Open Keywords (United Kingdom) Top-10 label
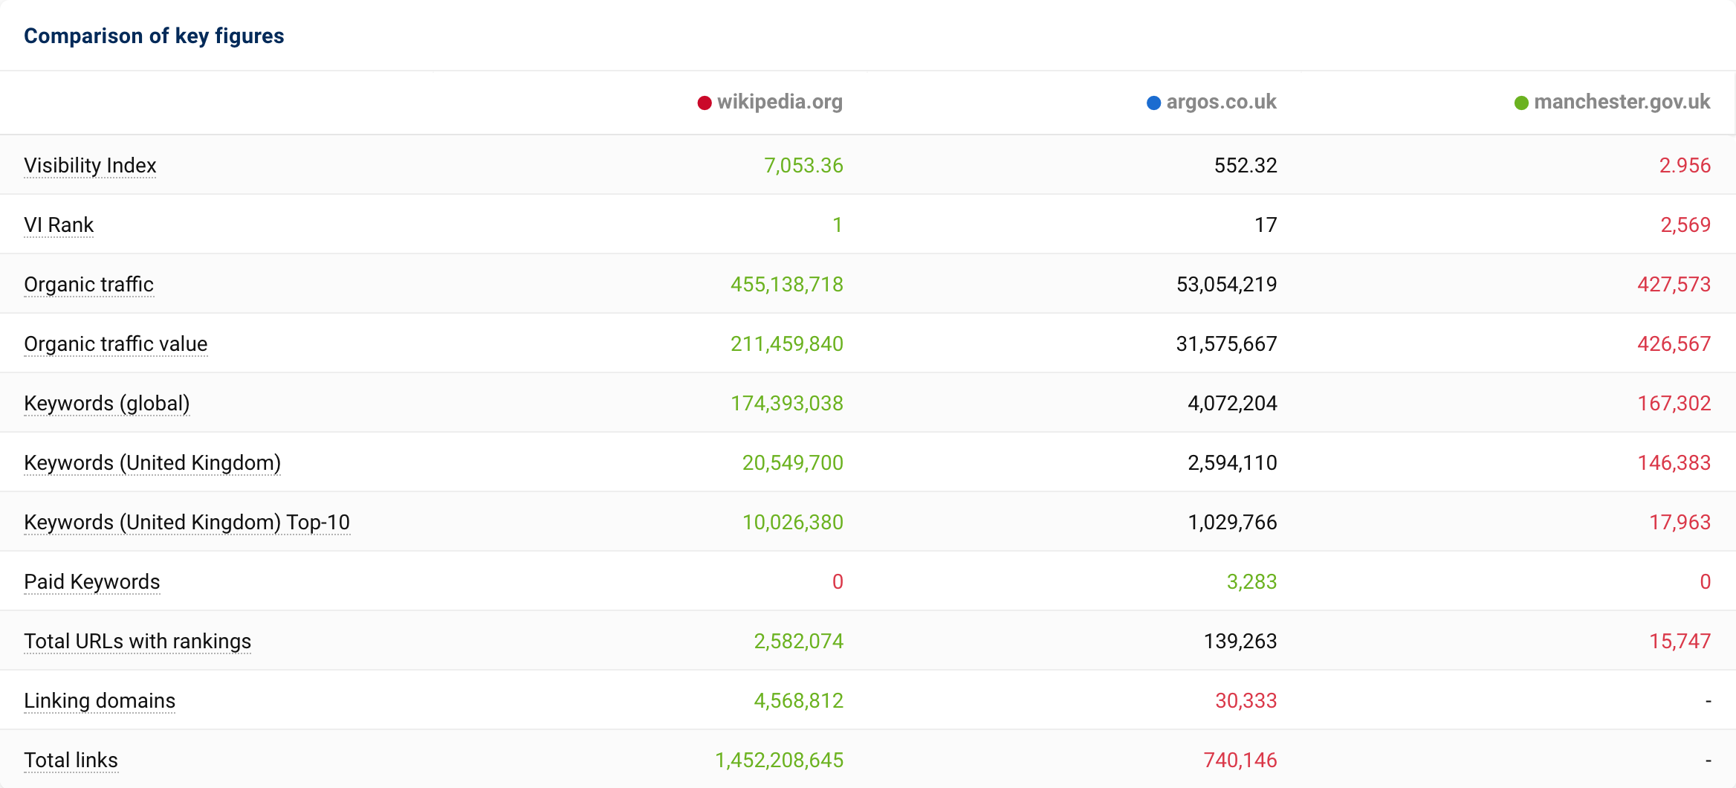1736x788 pixels. click(187, 522)
